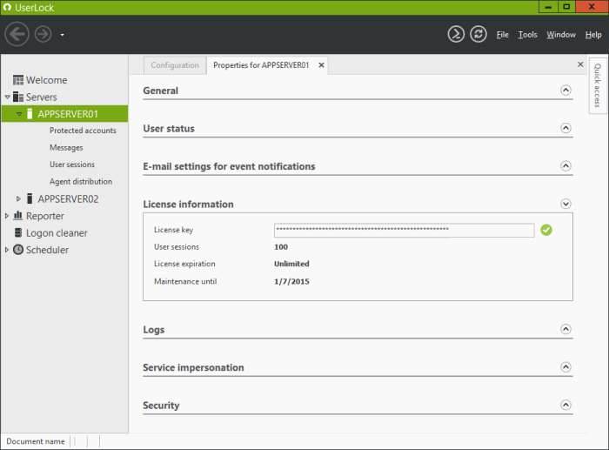This screenshot has height=450, width=609.
Task: Open the Tools menu
Action: pos(527,35)
